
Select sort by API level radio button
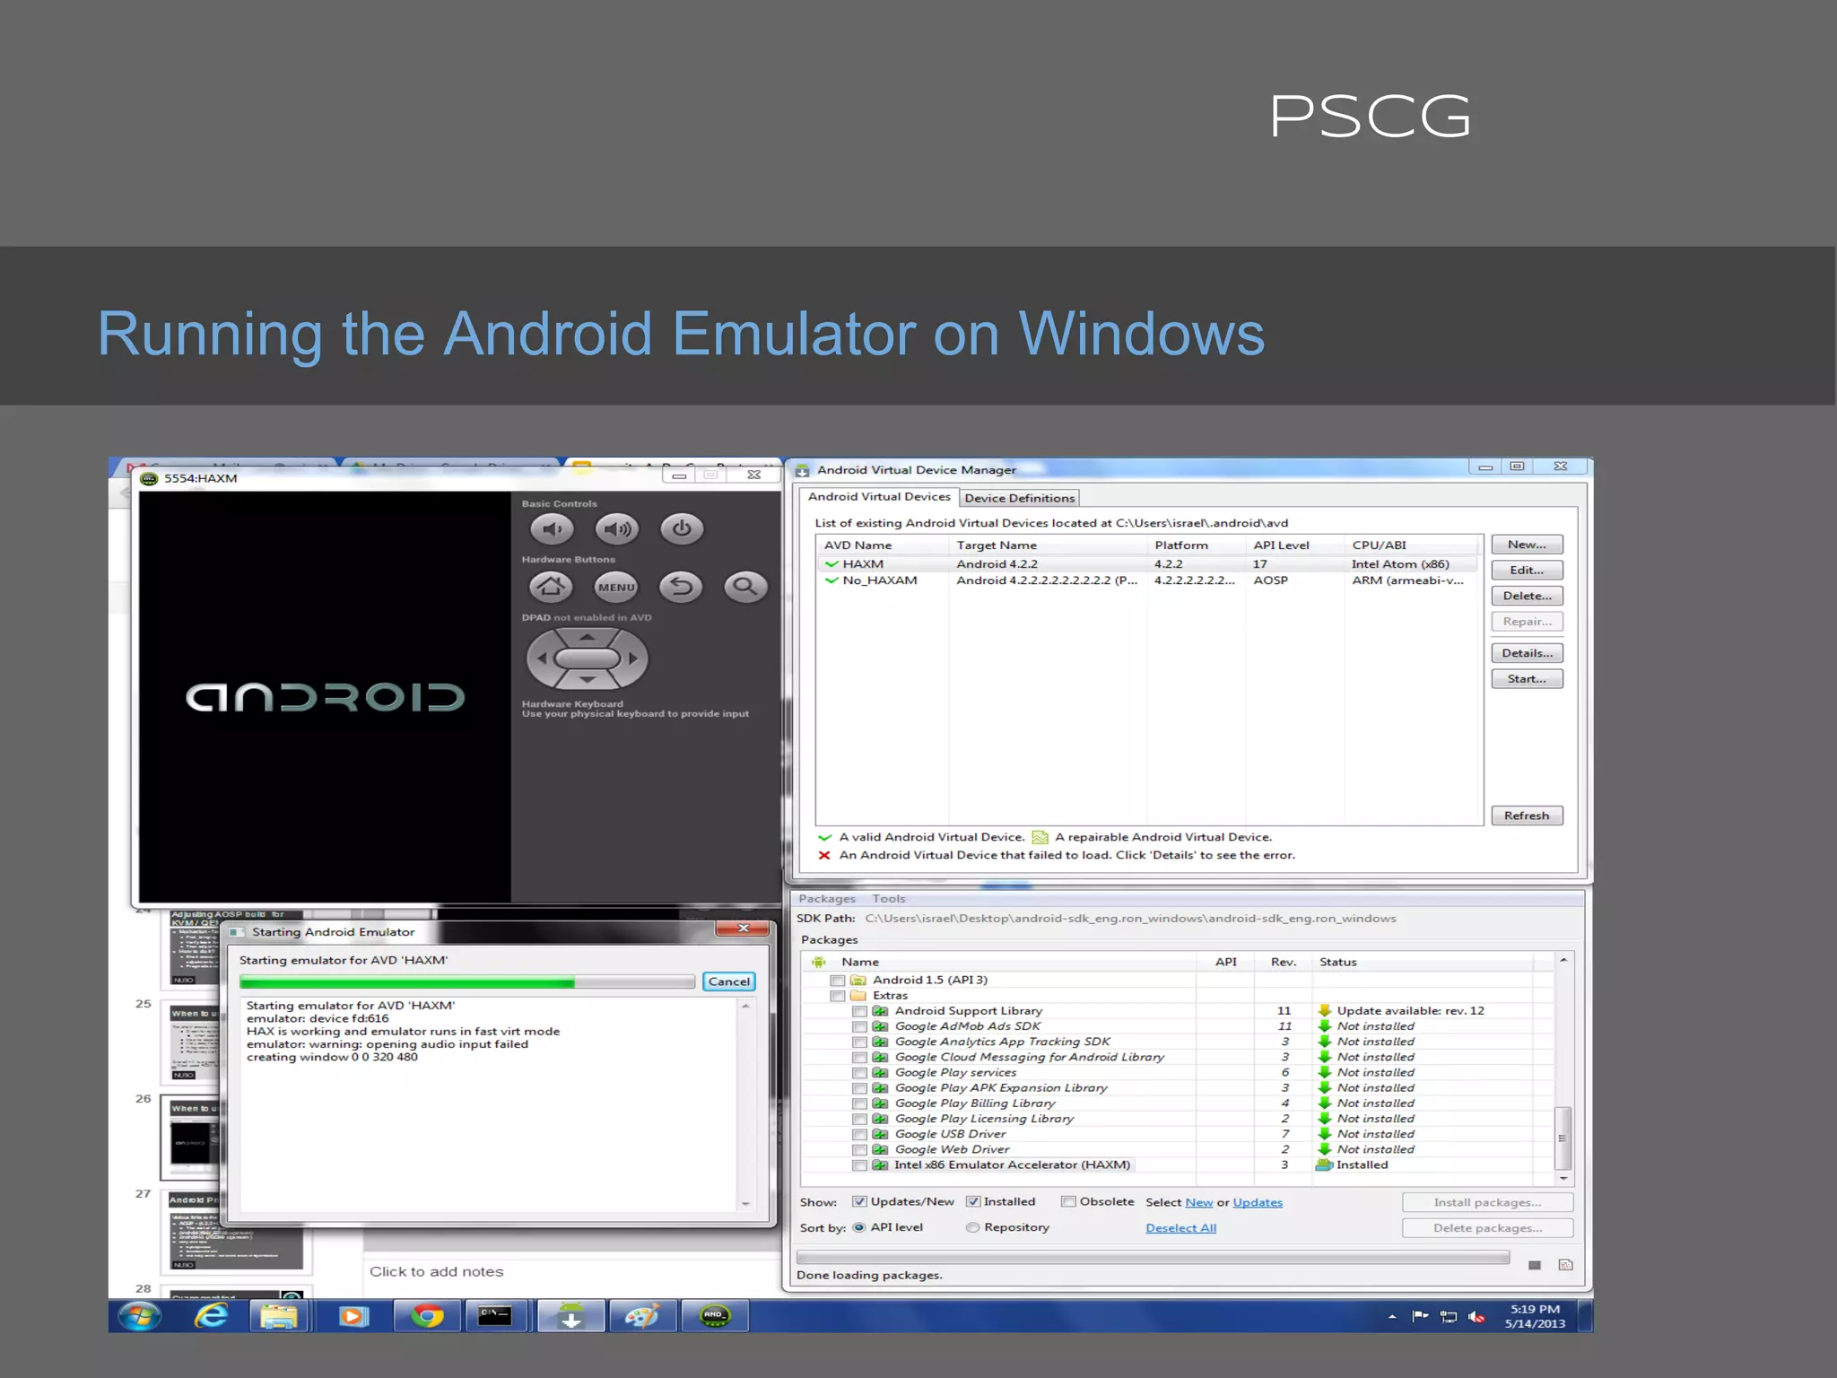click(x=859, y=1227)
